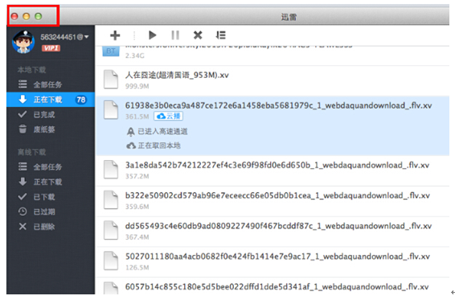Viewport: 455px width, 300px height.
Task: Click file icon of dd565493c4e6 row
Action: (111, 230)
